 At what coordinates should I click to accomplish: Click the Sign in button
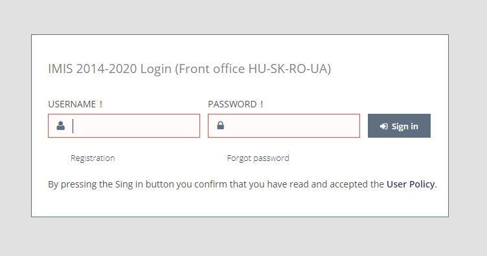399,125
